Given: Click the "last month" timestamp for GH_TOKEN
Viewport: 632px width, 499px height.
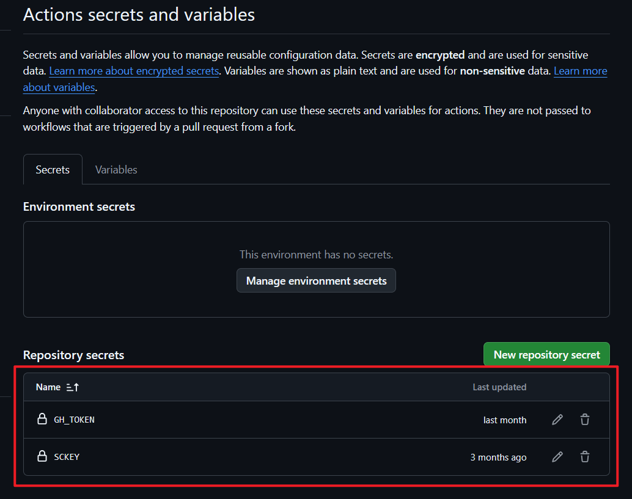Looking at the screenshot, I should tap(504, 420).
